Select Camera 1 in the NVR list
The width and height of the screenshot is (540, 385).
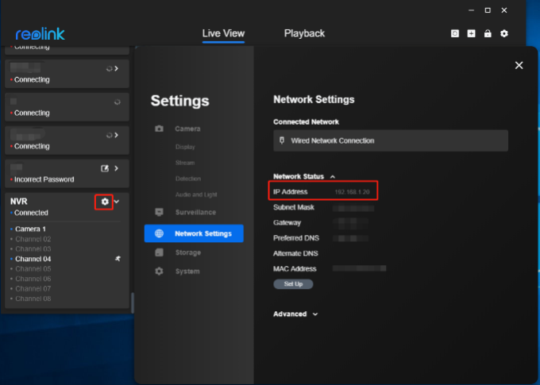[30, 229]
